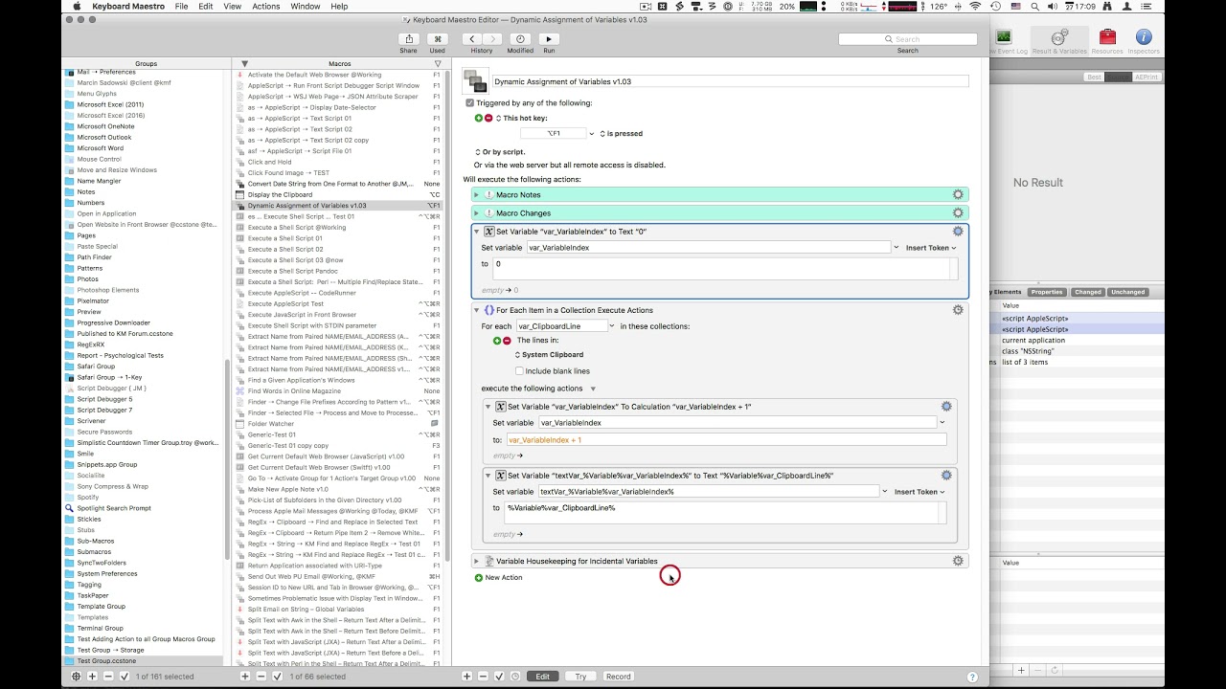Click the macro icon thumbnail beside name
The image size is (1226, 689).
pos(475,81)
